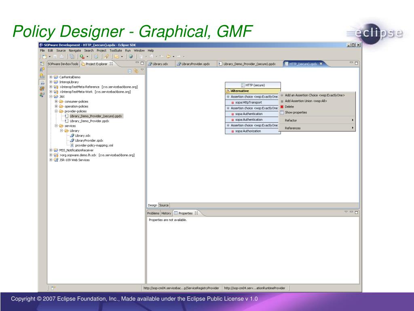Viewport: 414px width, 311px height.
Task: Click the Collapse All icon in Project Explorer
Action: tap(130, 71)
